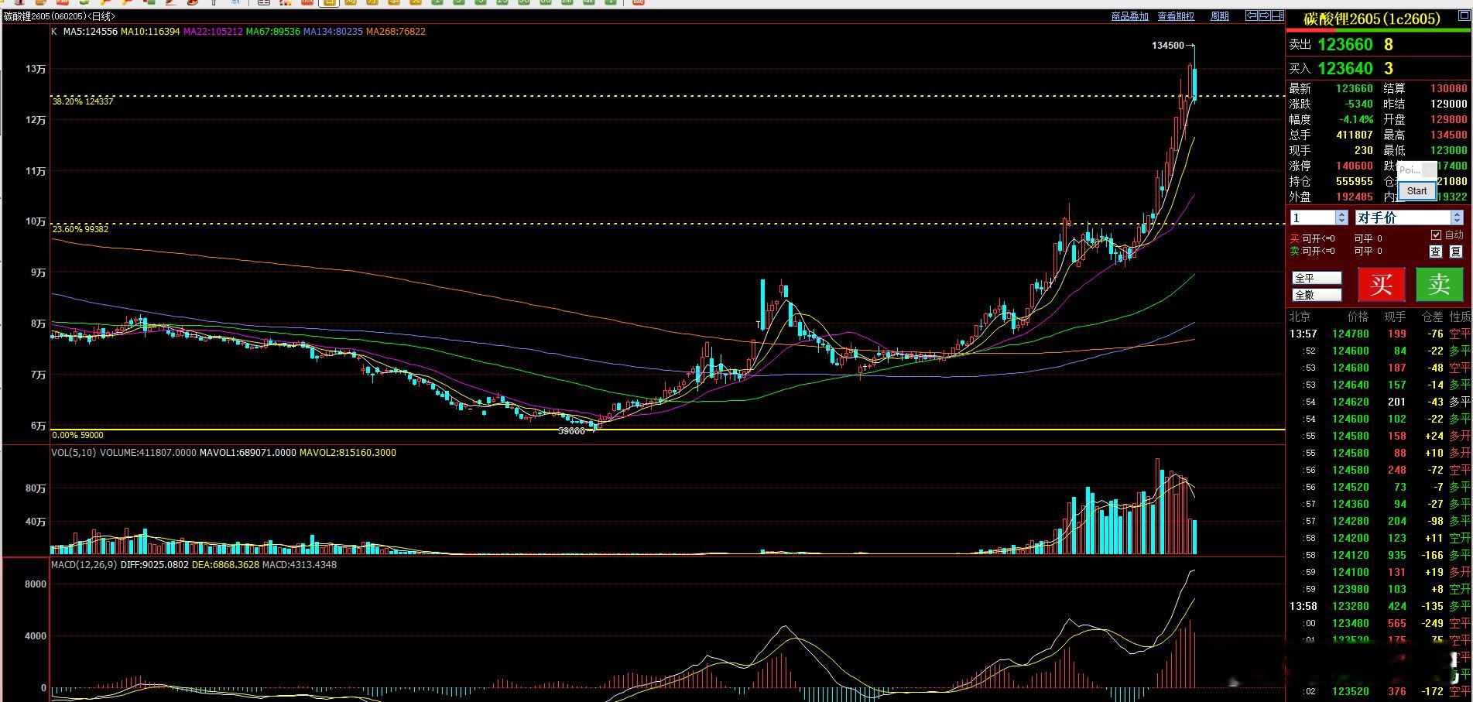Open the 周期 period menu

click(1219, 15)
